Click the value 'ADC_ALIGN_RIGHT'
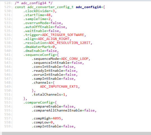Viewport: 151px width, 135px height. [54, 39]
